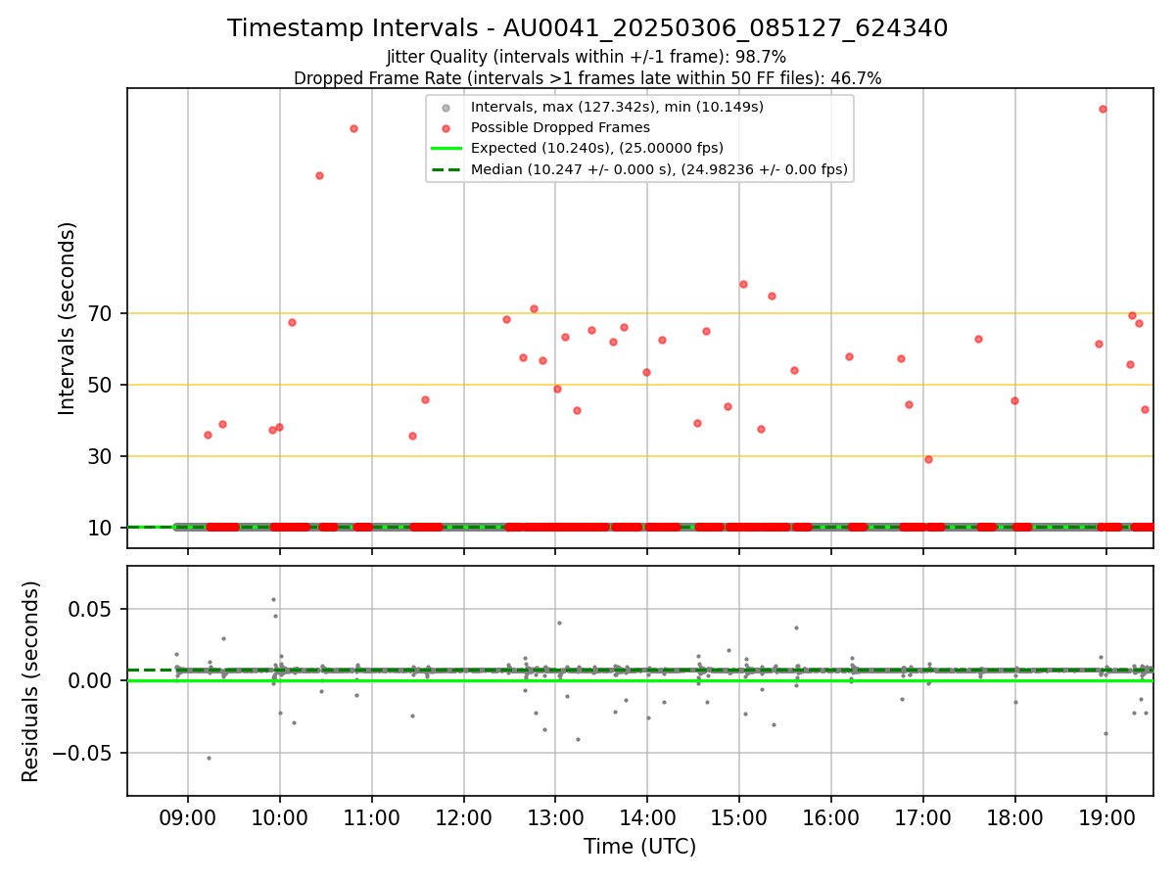Click the red point just below 30 near 17:00
Viewport: 1175px width, 881px height.
pos(928,459)
